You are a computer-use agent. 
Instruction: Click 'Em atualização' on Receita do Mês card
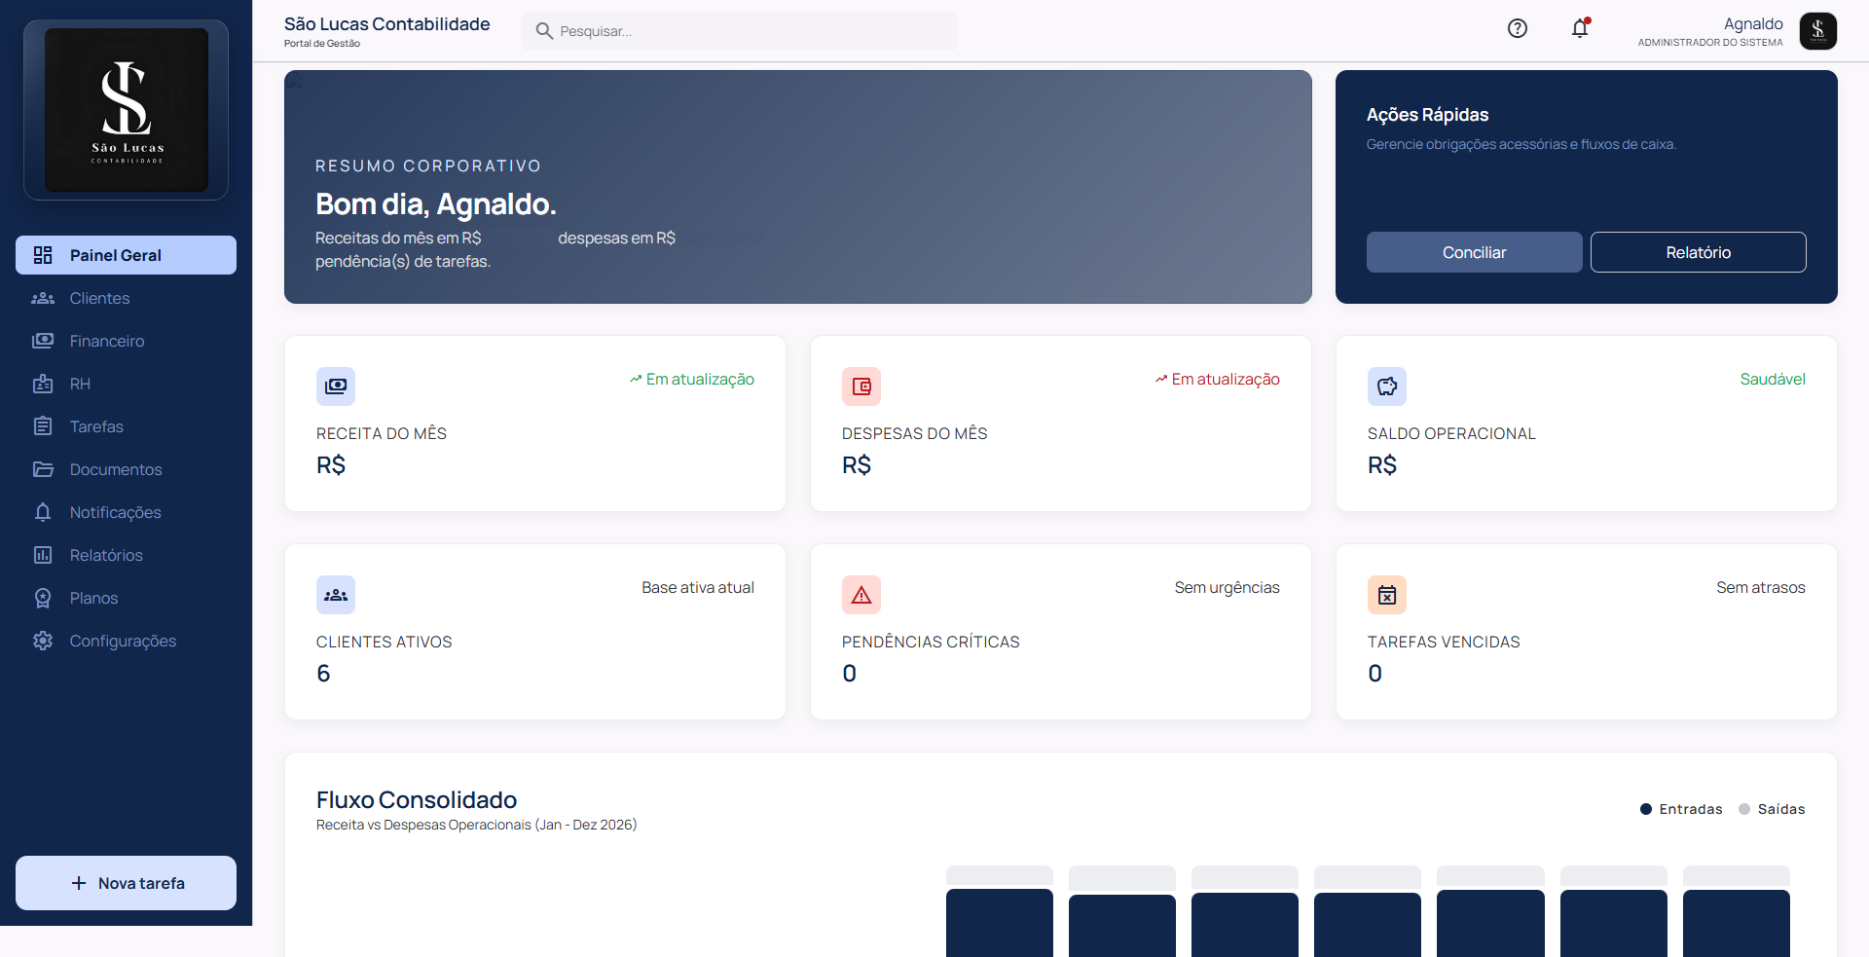[691, 379]
